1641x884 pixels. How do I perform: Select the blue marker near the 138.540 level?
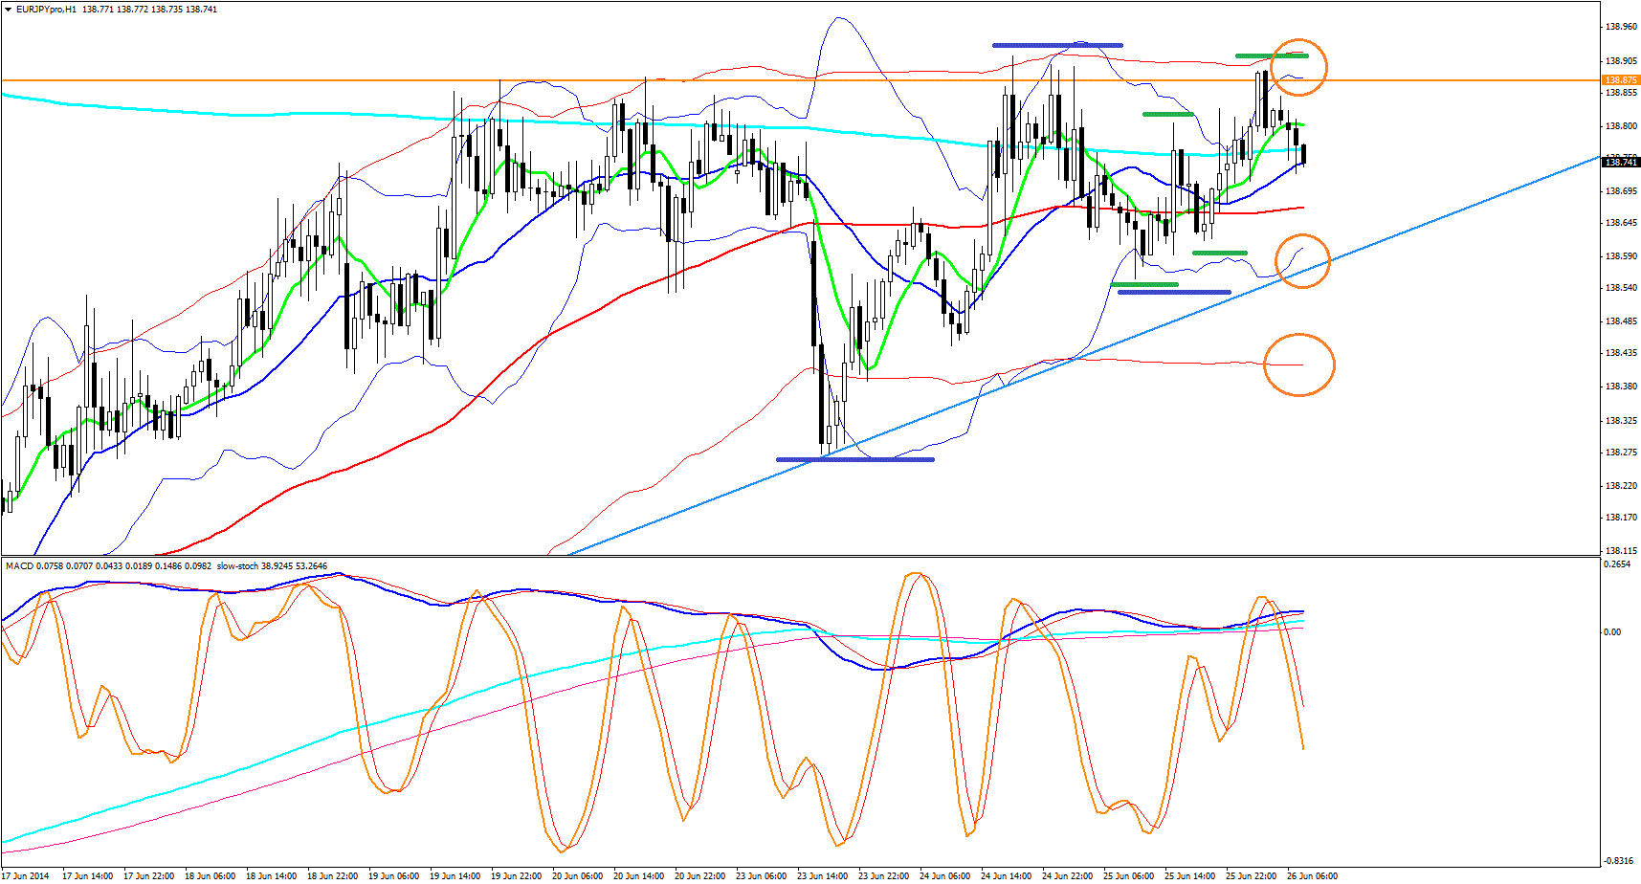tap(1174, 292)
